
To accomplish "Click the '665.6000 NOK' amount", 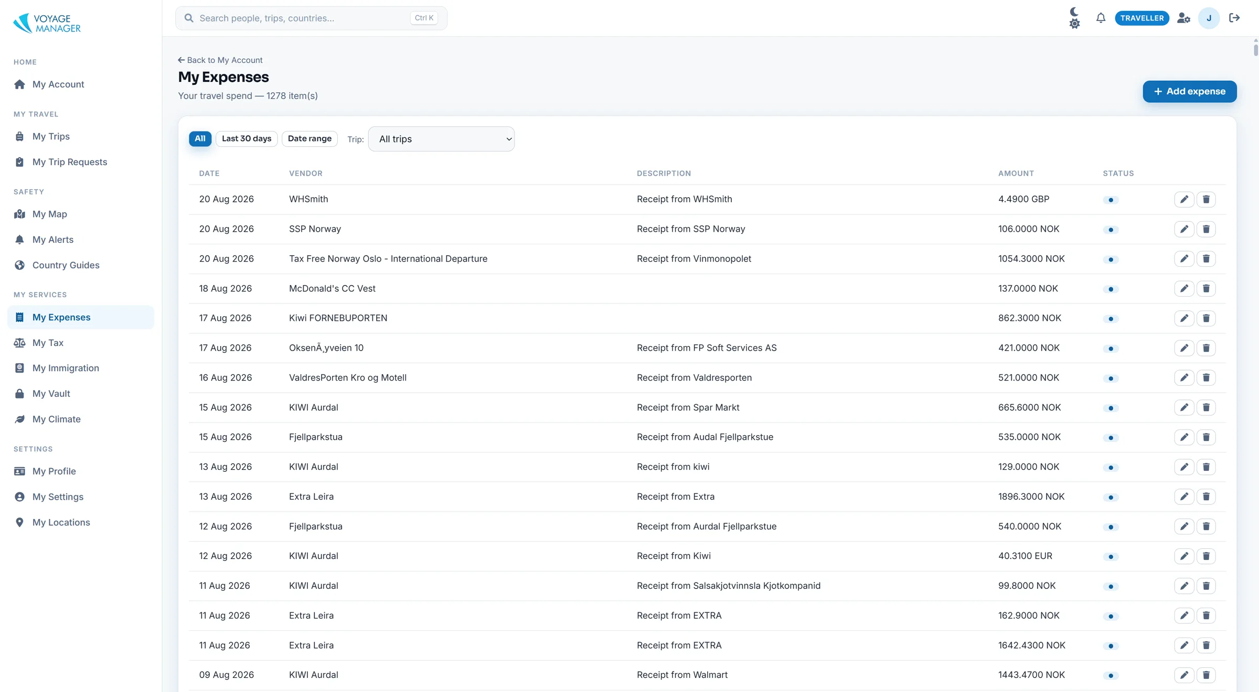I will pyautogui.click(x=1029, y=407).
